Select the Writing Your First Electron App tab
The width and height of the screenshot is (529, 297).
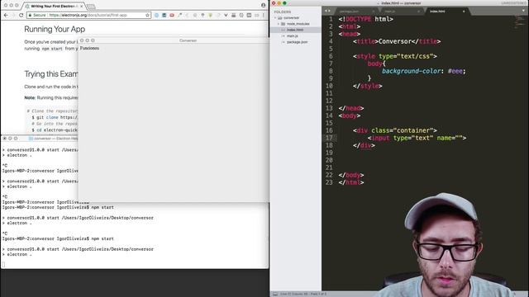(52, 6)
